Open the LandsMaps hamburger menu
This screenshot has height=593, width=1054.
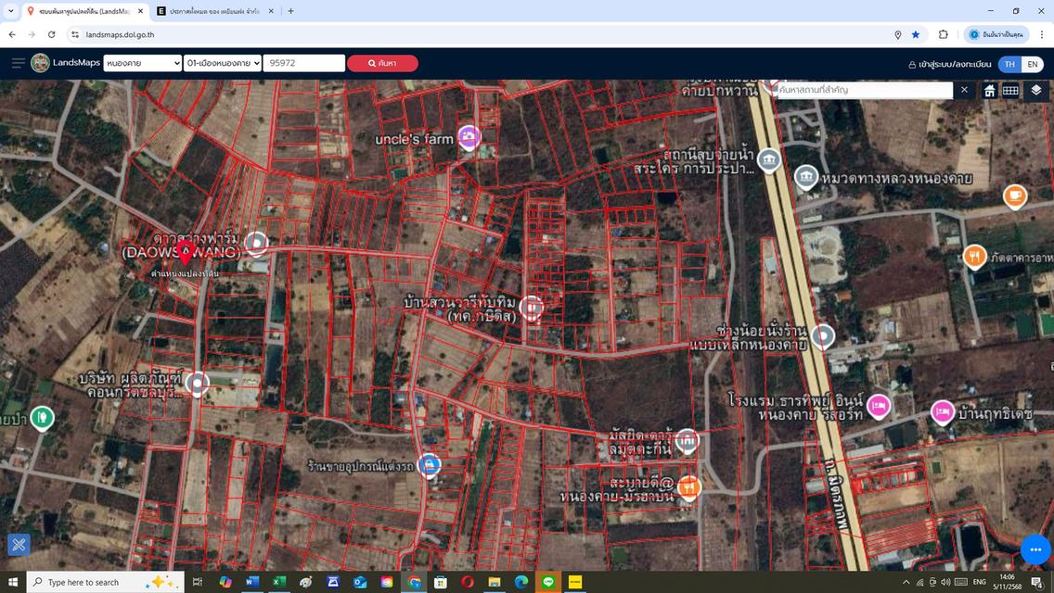[x=18, y=63]
